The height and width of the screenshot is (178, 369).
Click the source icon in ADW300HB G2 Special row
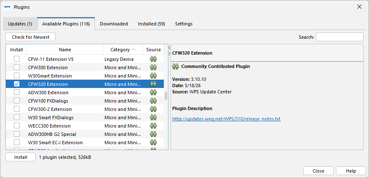tap(153, 134)
